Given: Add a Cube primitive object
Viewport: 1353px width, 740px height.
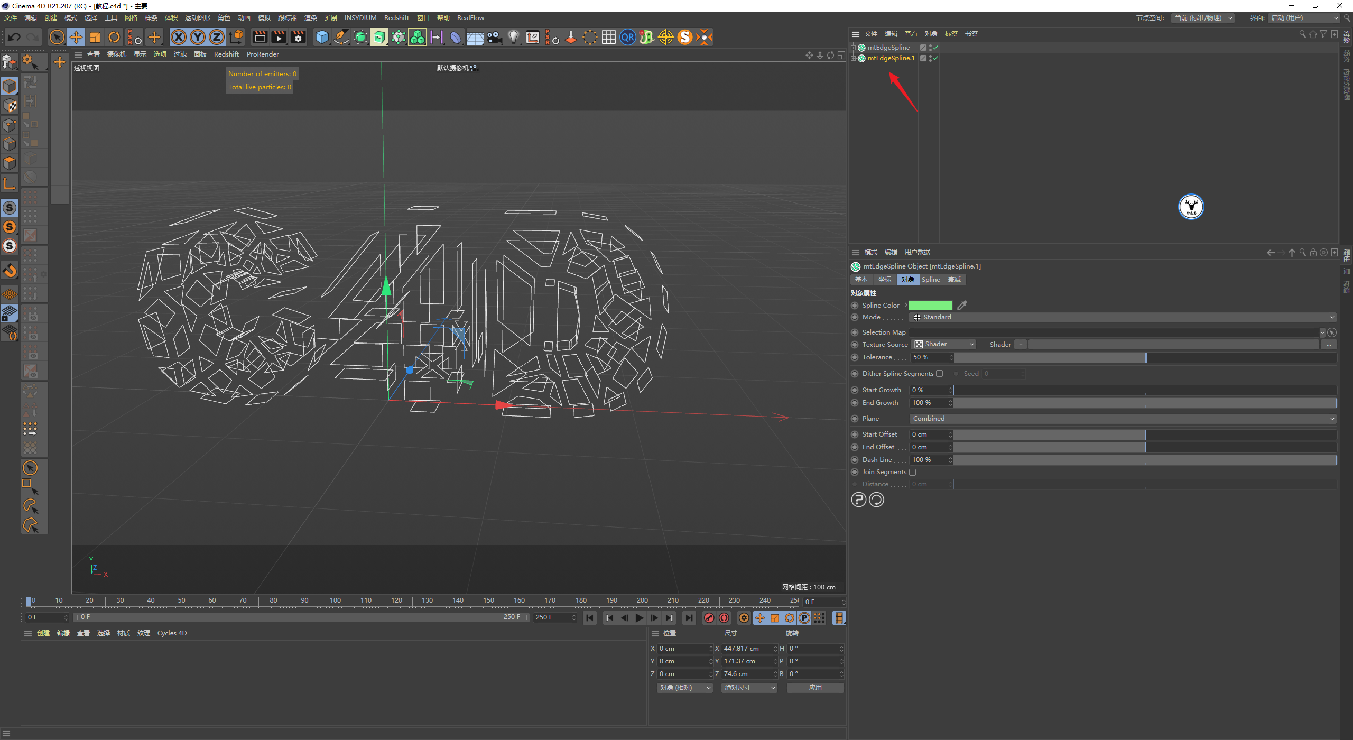Looking at the screenshot, I should click(x=322, y=37).
